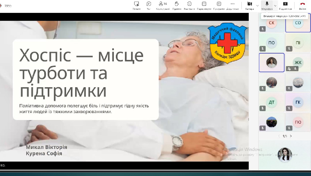Toggle the Камера on or off
The width and height of the screenshot is (311, 176).
pos(250,5)
